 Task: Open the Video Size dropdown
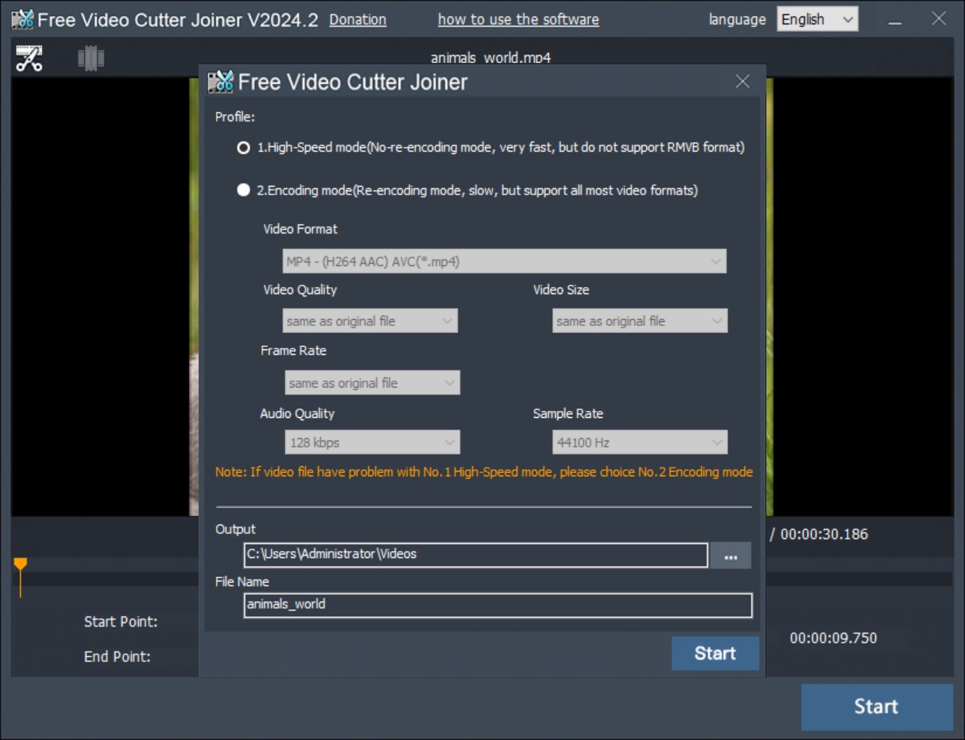639,320
